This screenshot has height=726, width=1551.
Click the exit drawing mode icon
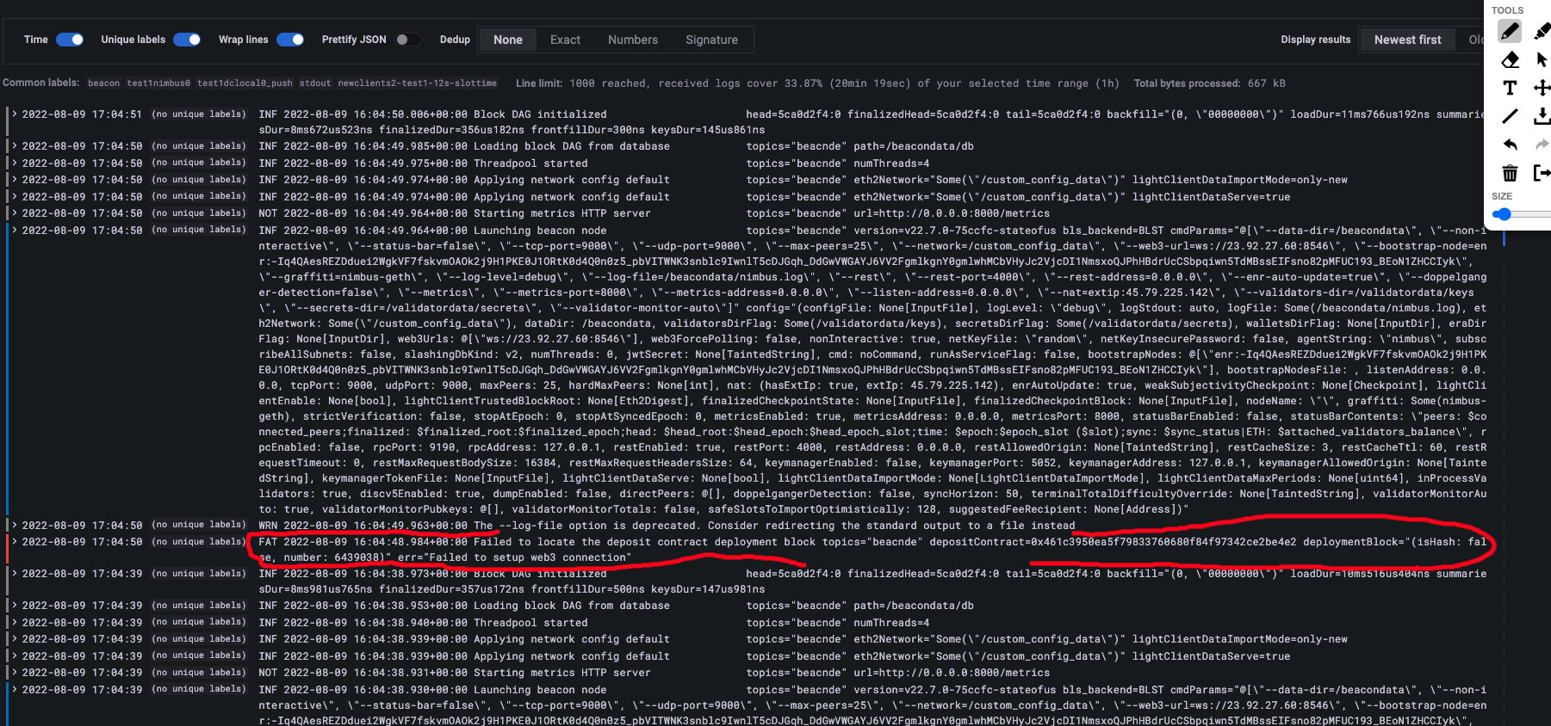(1542, 173)
